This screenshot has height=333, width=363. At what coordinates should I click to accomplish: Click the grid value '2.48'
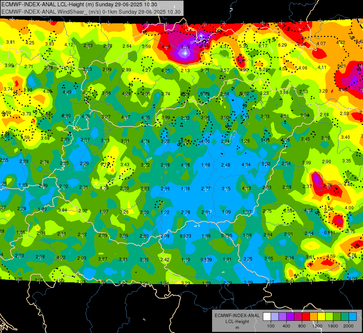tap(226, 165)
